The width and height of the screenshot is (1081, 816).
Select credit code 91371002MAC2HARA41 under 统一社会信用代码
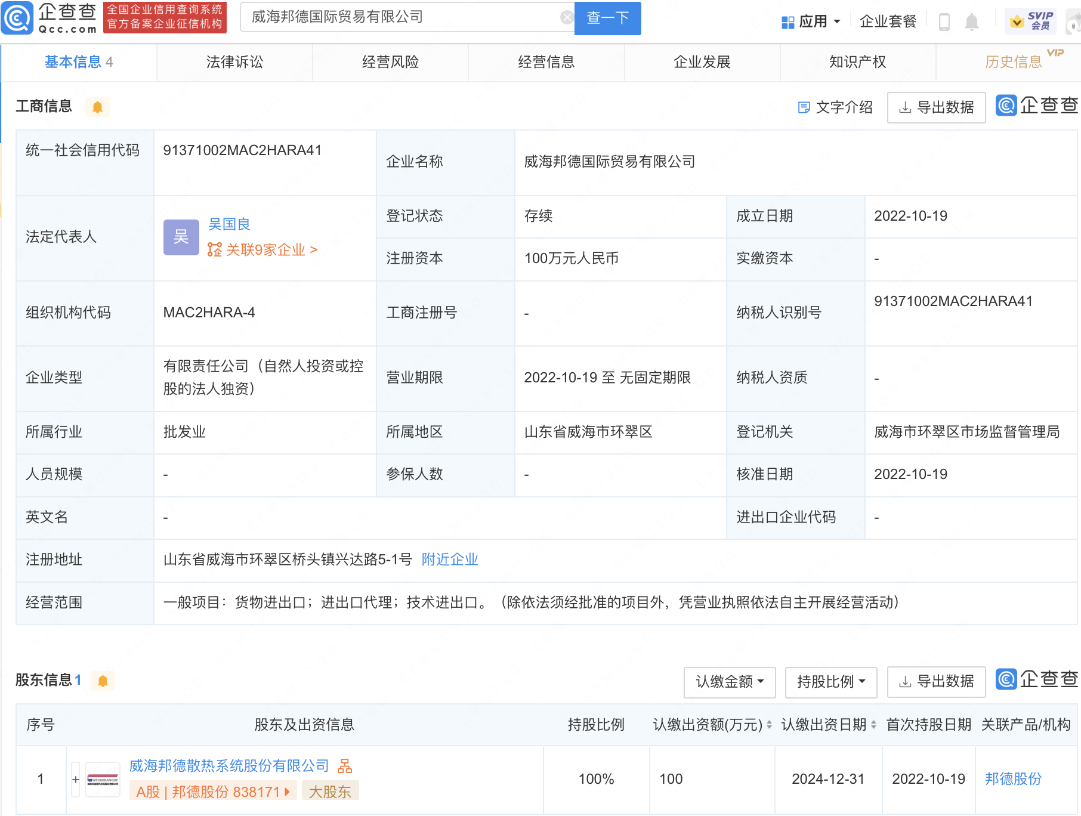(x=242, y=150)
